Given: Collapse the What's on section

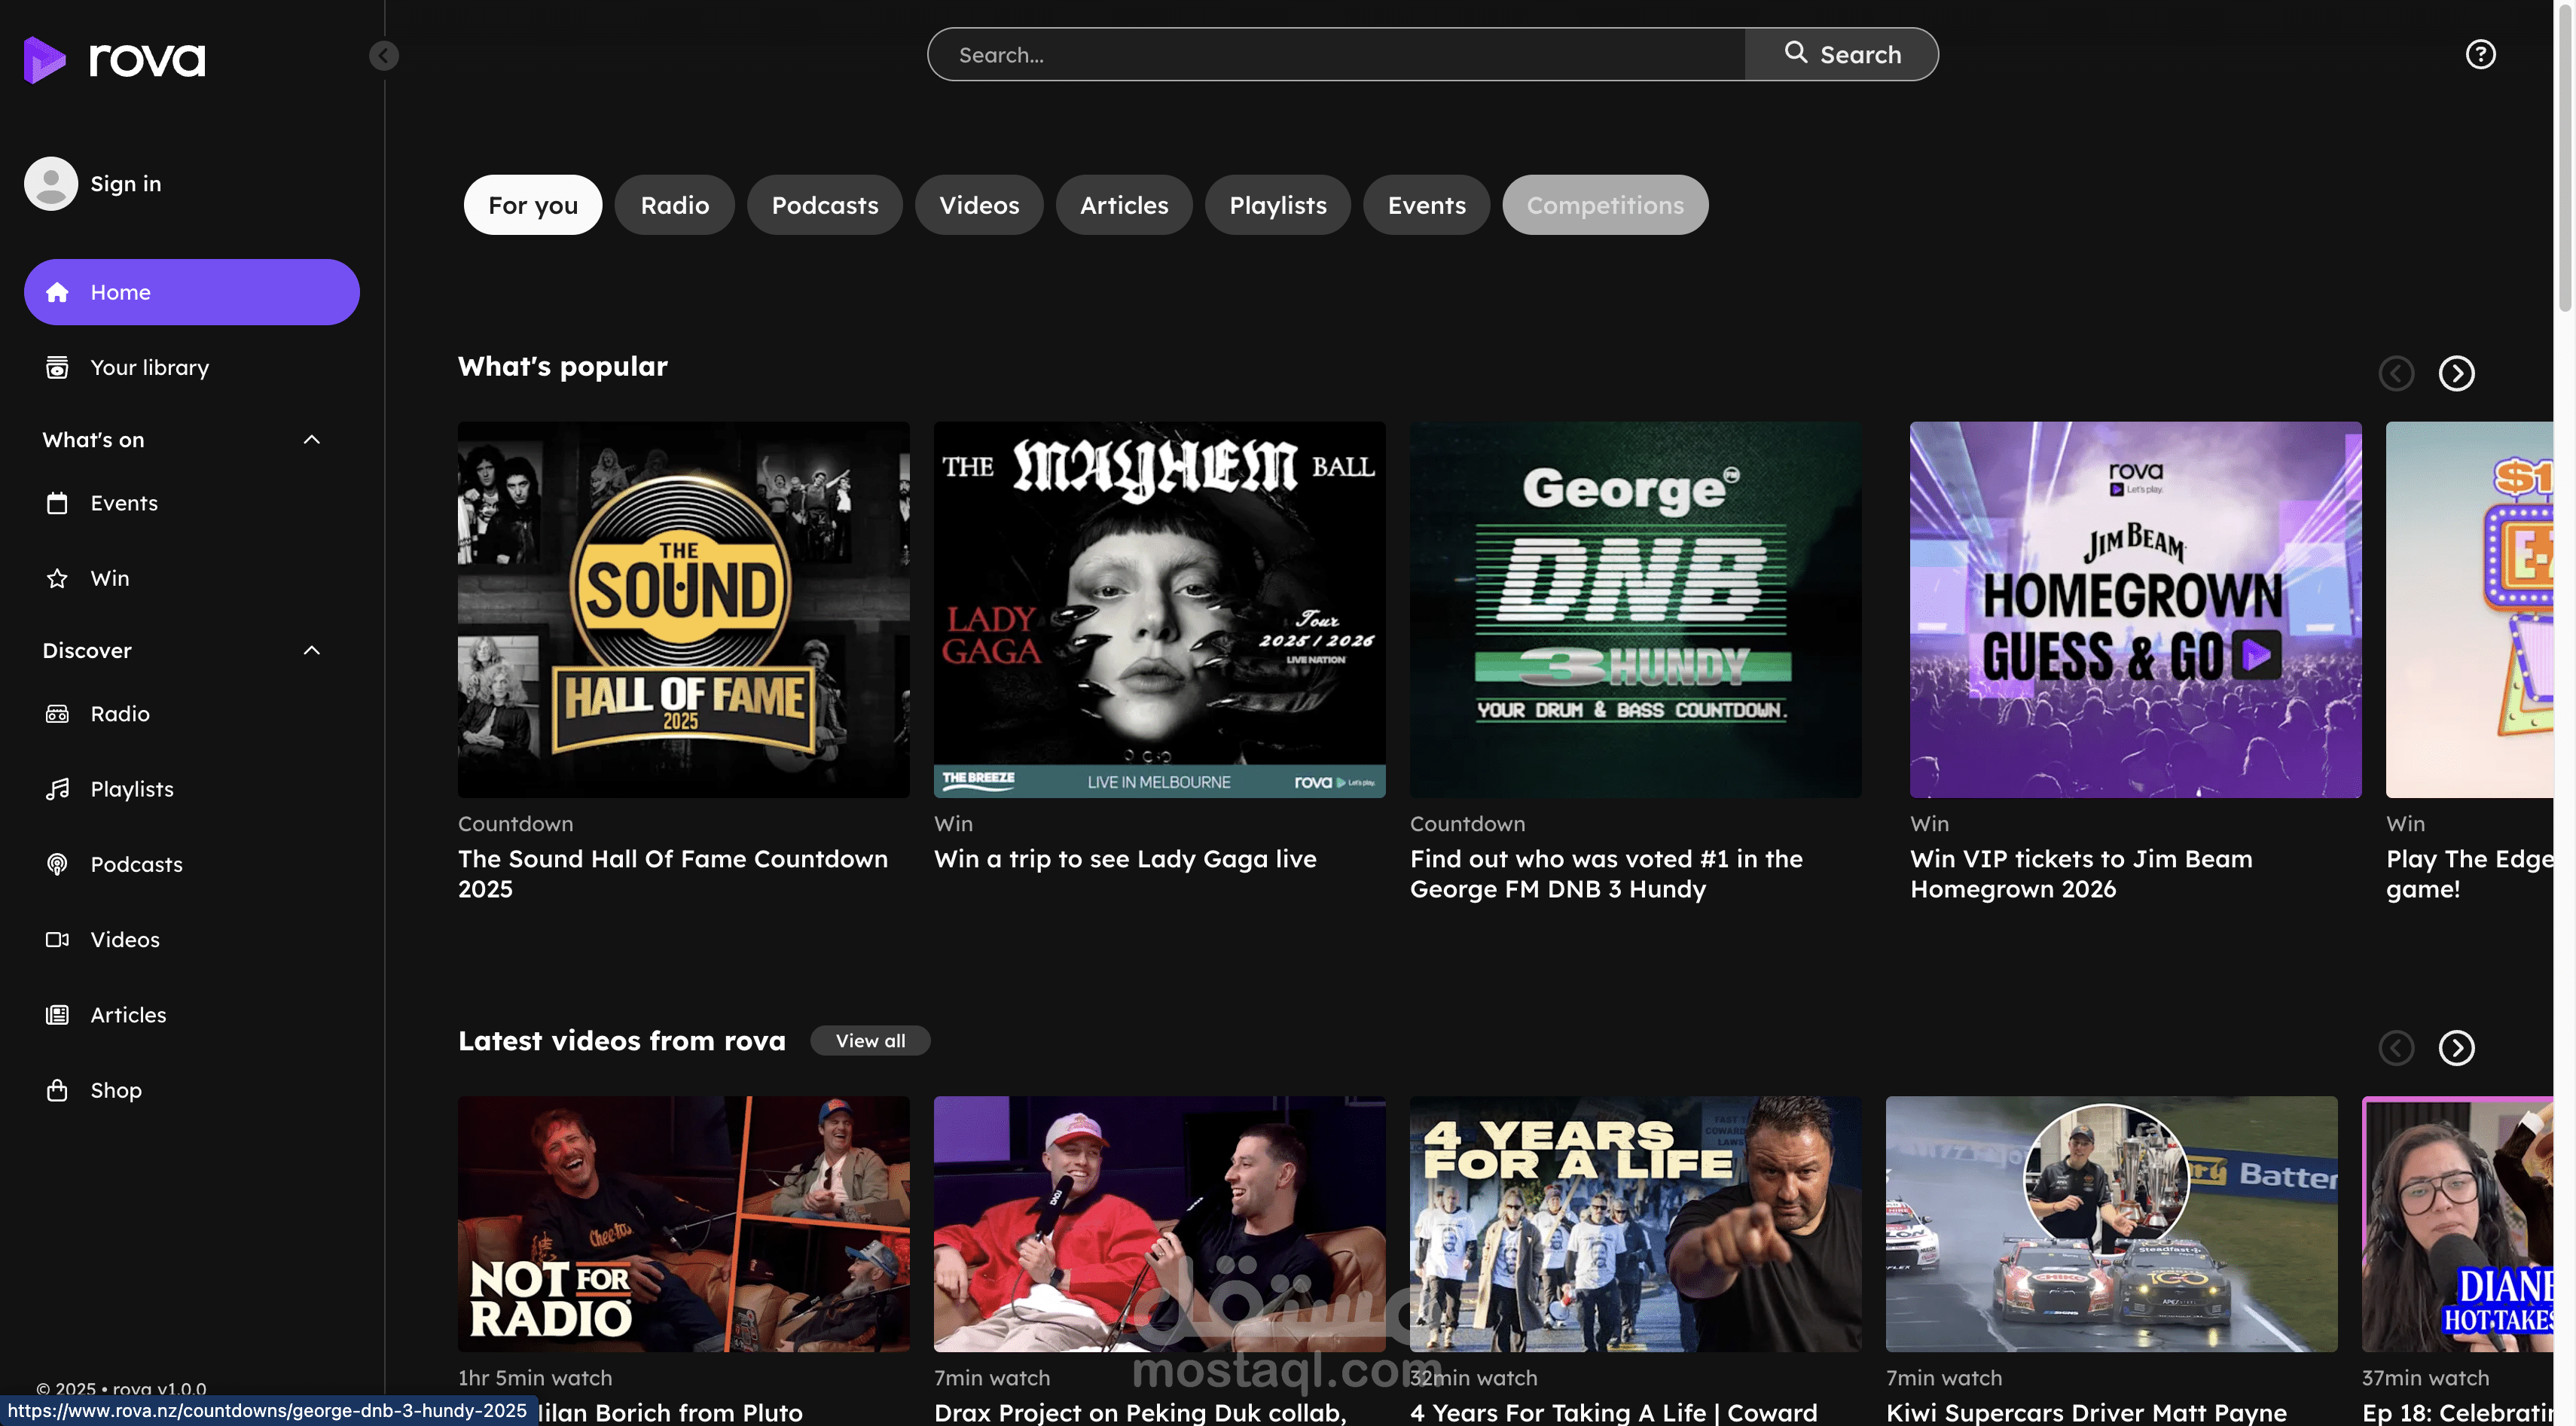Looking at the screenshot, I should pos(311,440).
